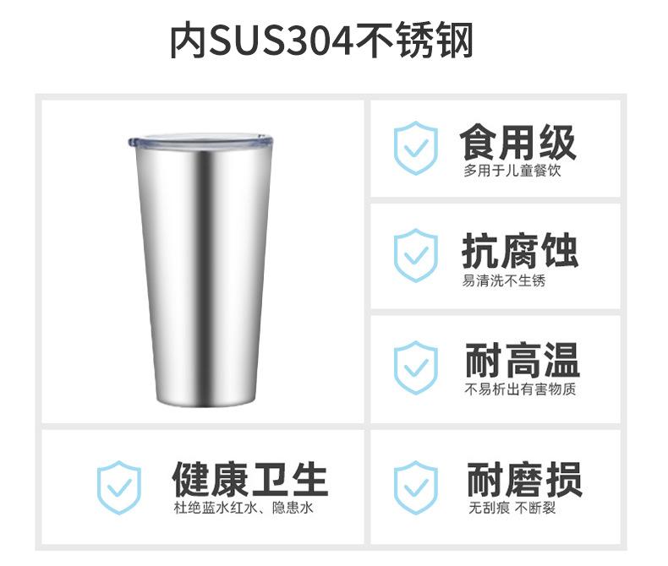Image resolution: width=668 pixels, height=566 pixels.
Task: Select the 内SUS304不锈钢 title text
Action: tap(321, 41)
